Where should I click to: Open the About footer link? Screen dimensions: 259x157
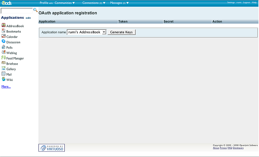[216, 148]
